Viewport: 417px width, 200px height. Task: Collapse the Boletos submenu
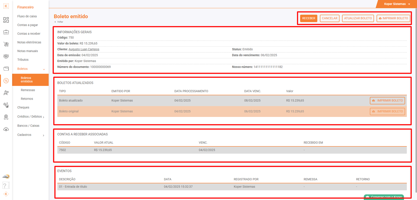[x=44, y=69]
